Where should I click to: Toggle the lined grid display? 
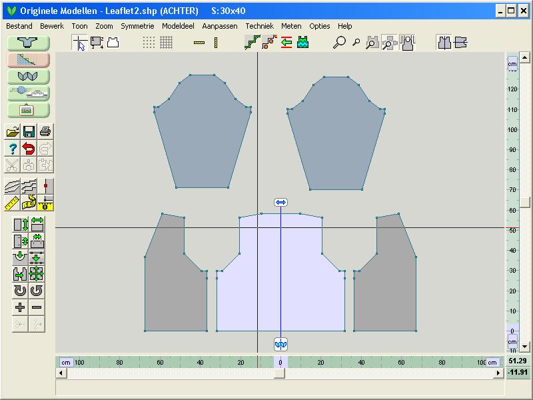point(166,43)
